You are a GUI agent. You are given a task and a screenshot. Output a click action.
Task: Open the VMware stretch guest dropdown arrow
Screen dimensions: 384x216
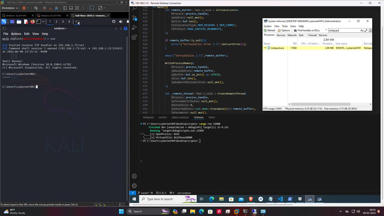[105, 8]
